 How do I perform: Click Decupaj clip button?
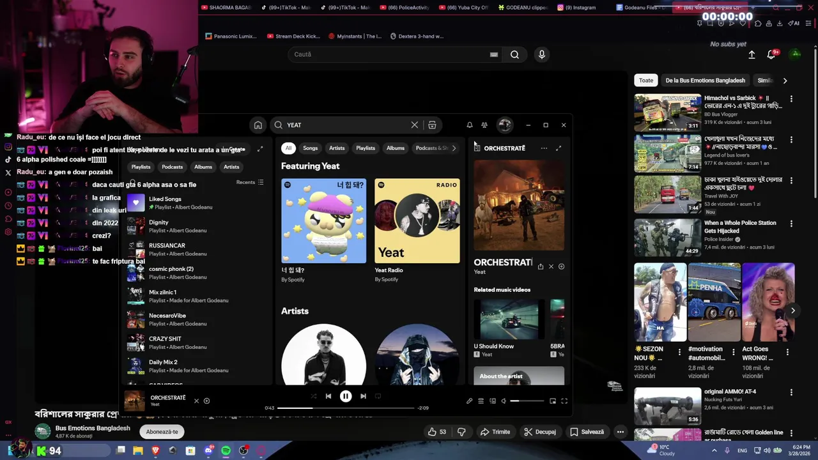click(539, 432)
